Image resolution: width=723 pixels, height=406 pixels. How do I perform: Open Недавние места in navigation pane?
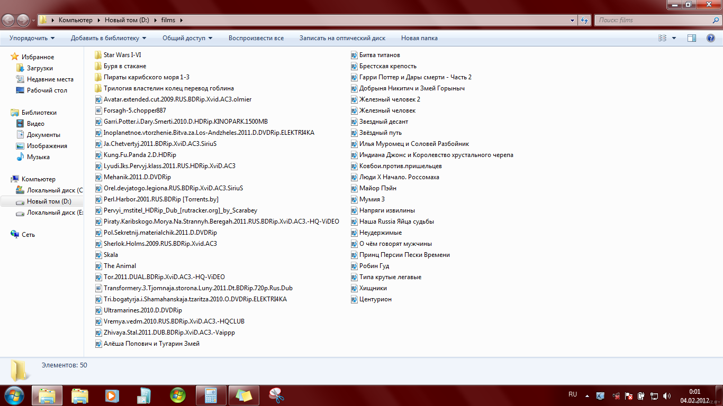(50, 79)
